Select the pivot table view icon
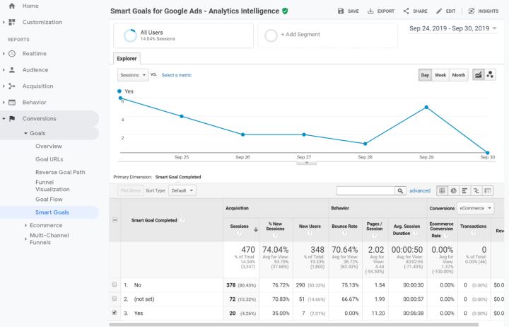 488,191
